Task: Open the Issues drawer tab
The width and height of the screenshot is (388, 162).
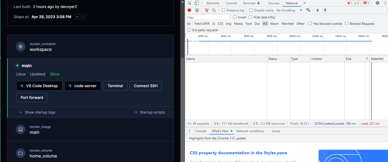Action: point(276,131)
